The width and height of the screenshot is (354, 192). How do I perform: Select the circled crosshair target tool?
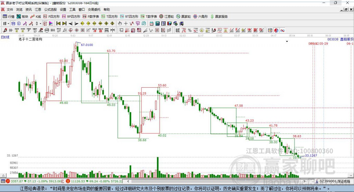(71, 30)
